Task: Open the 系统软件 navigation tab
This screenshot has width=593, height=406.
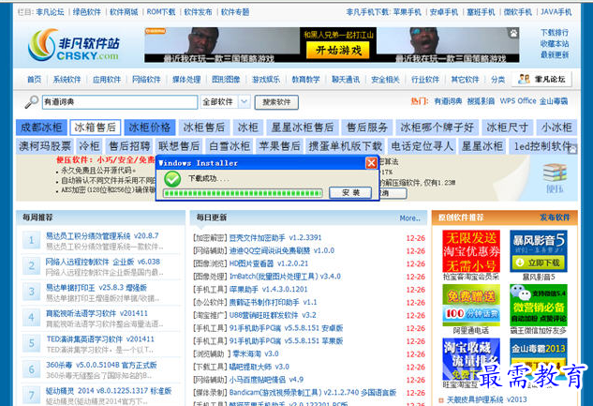Action: pos(67,80)
